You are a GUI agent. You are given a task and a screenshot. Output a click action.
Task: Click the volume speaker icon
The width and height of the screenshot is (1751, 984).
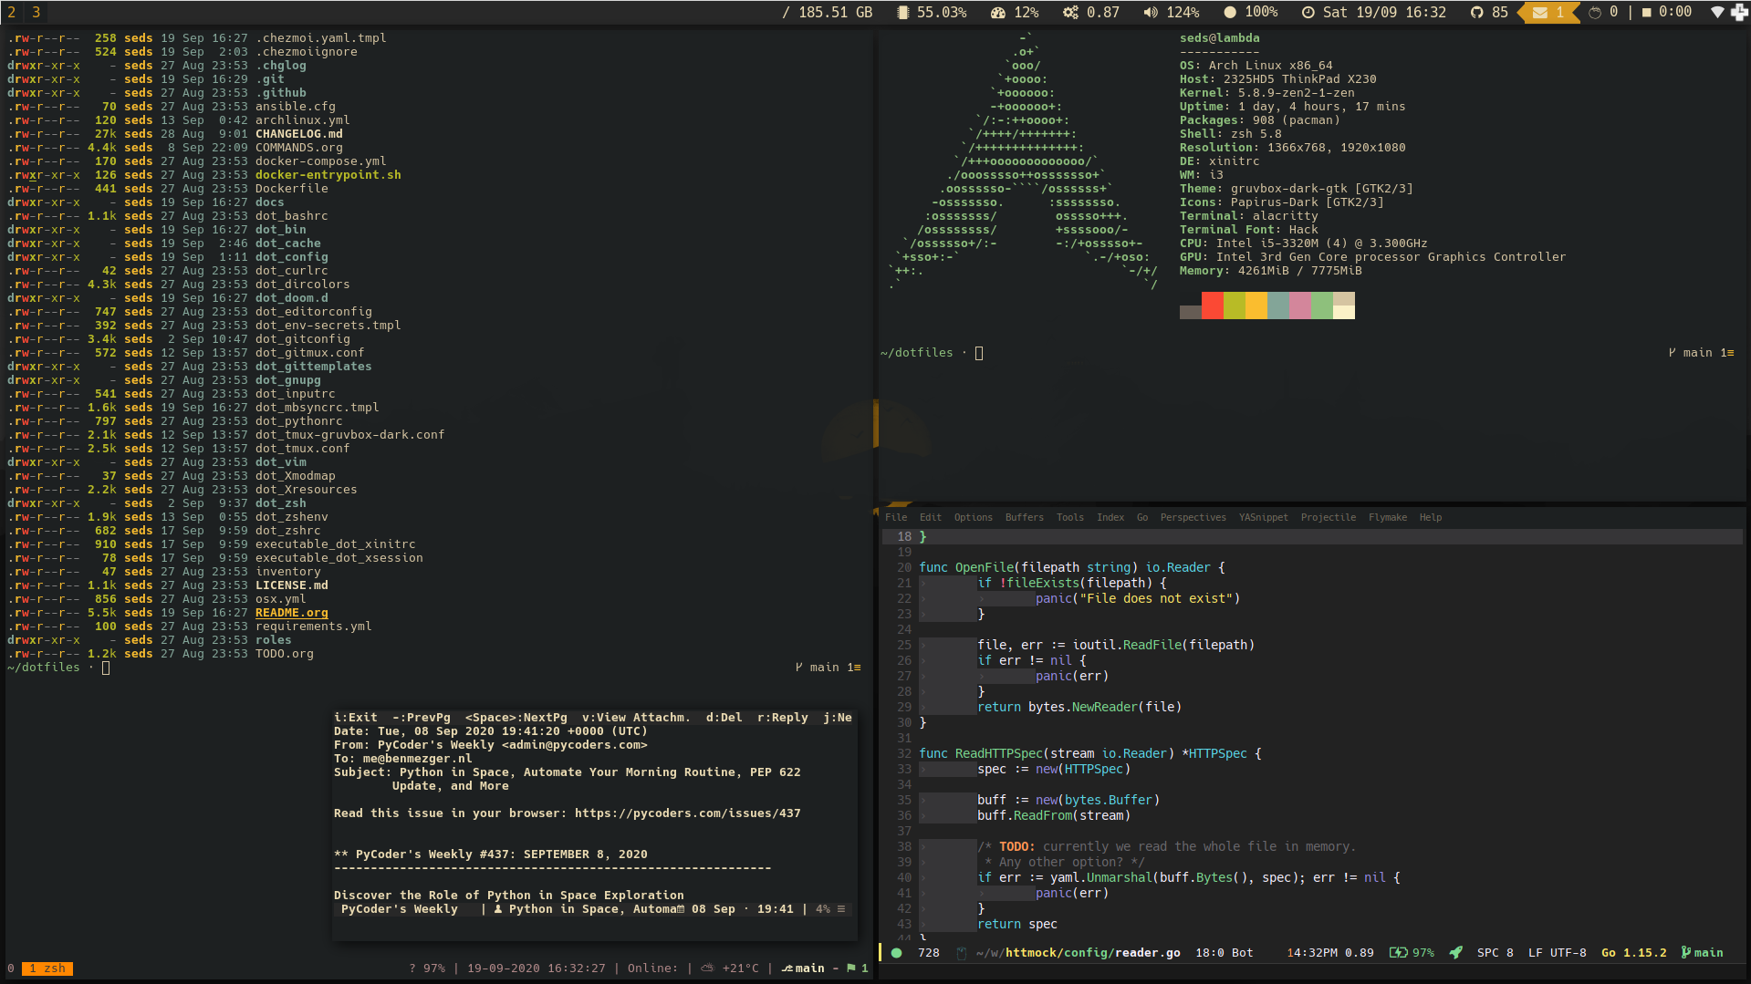[x=1150, y=12]
